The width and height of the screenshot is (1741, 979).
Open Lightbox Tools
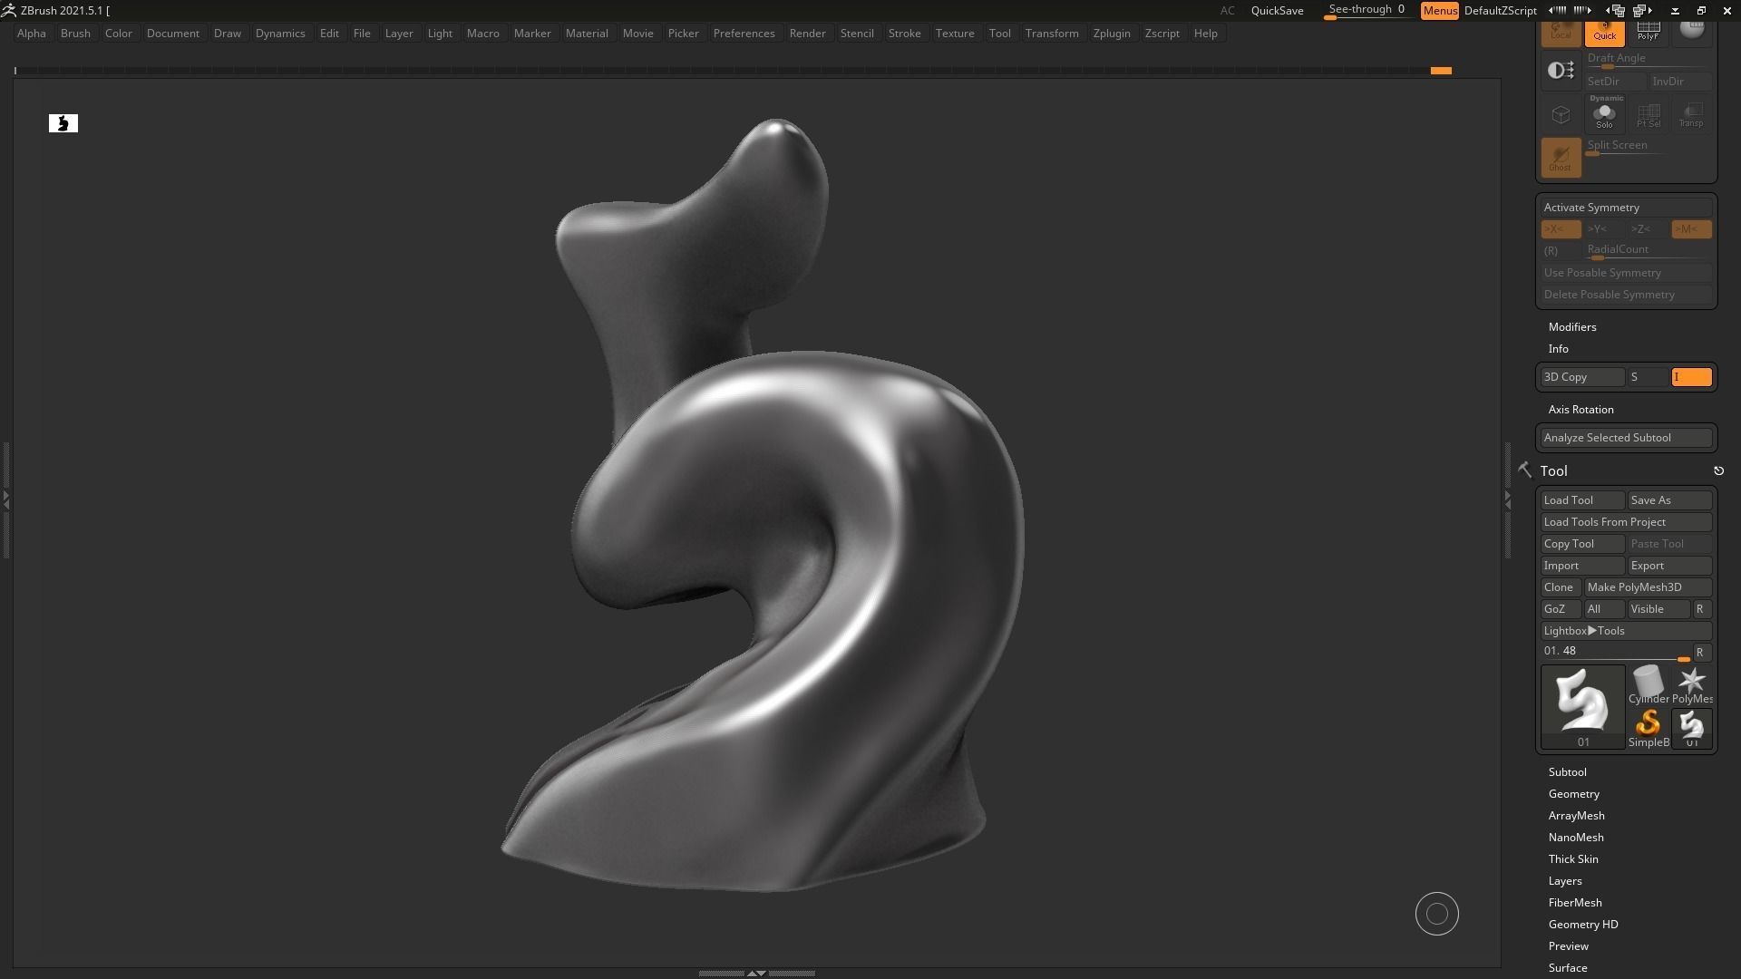point(1626,631)
